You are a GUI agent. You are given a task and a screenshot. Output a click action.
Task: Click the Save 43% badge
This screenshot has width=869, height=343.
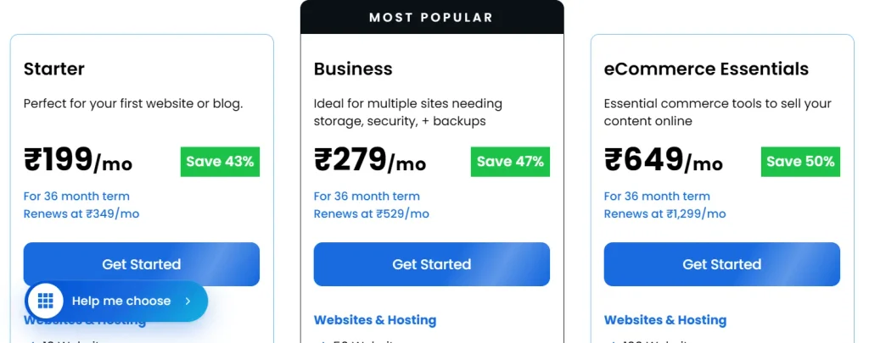coord(220,162)
